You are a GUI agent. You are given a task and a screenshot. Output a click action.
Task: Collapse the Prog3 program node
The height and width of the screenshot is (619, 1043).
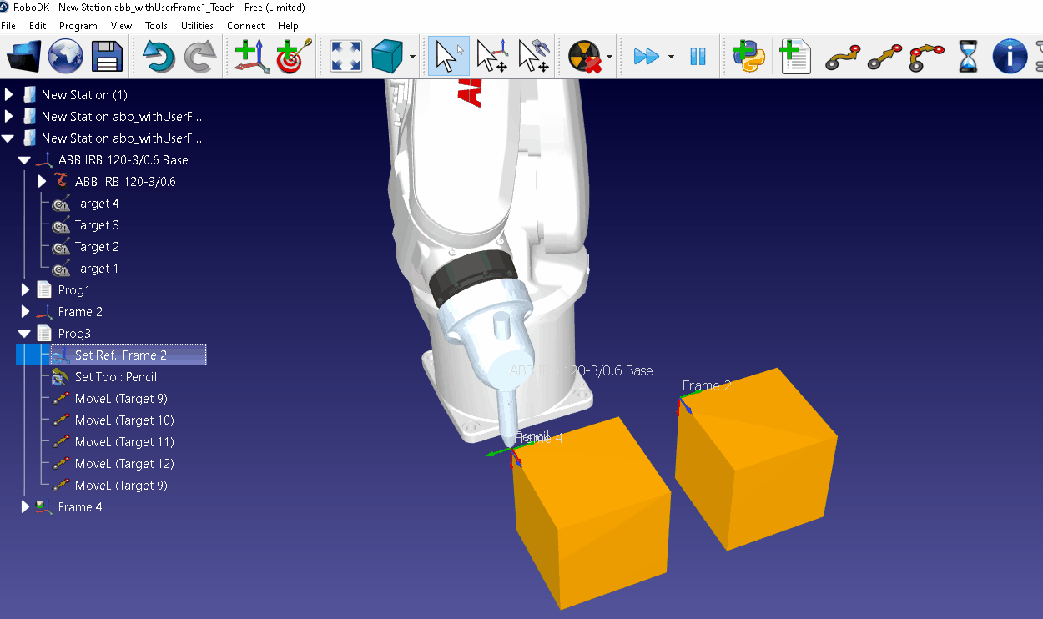[x=25, y=334]
